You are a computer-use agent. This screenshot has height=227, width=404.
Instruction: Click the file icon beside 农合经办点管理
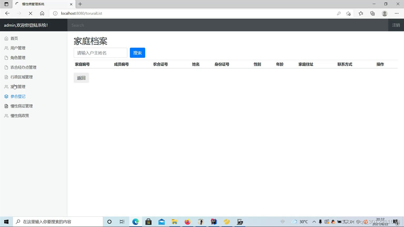(x=6, y=68)
